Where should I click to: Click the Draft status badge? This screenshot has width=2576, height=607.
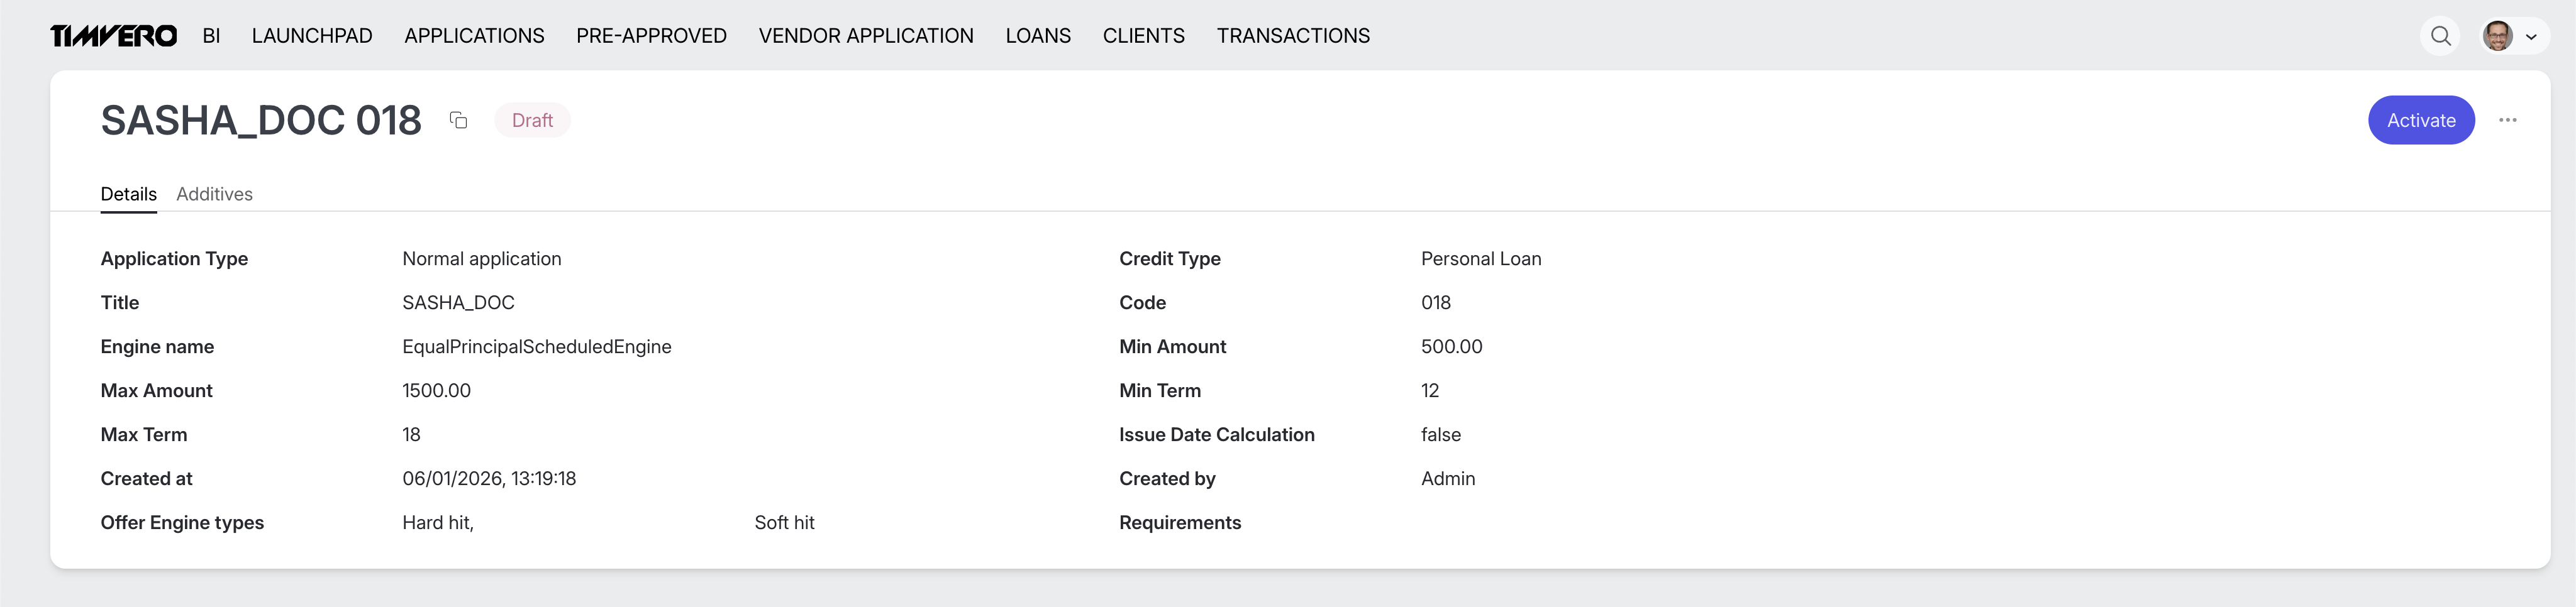coord(532,120)
